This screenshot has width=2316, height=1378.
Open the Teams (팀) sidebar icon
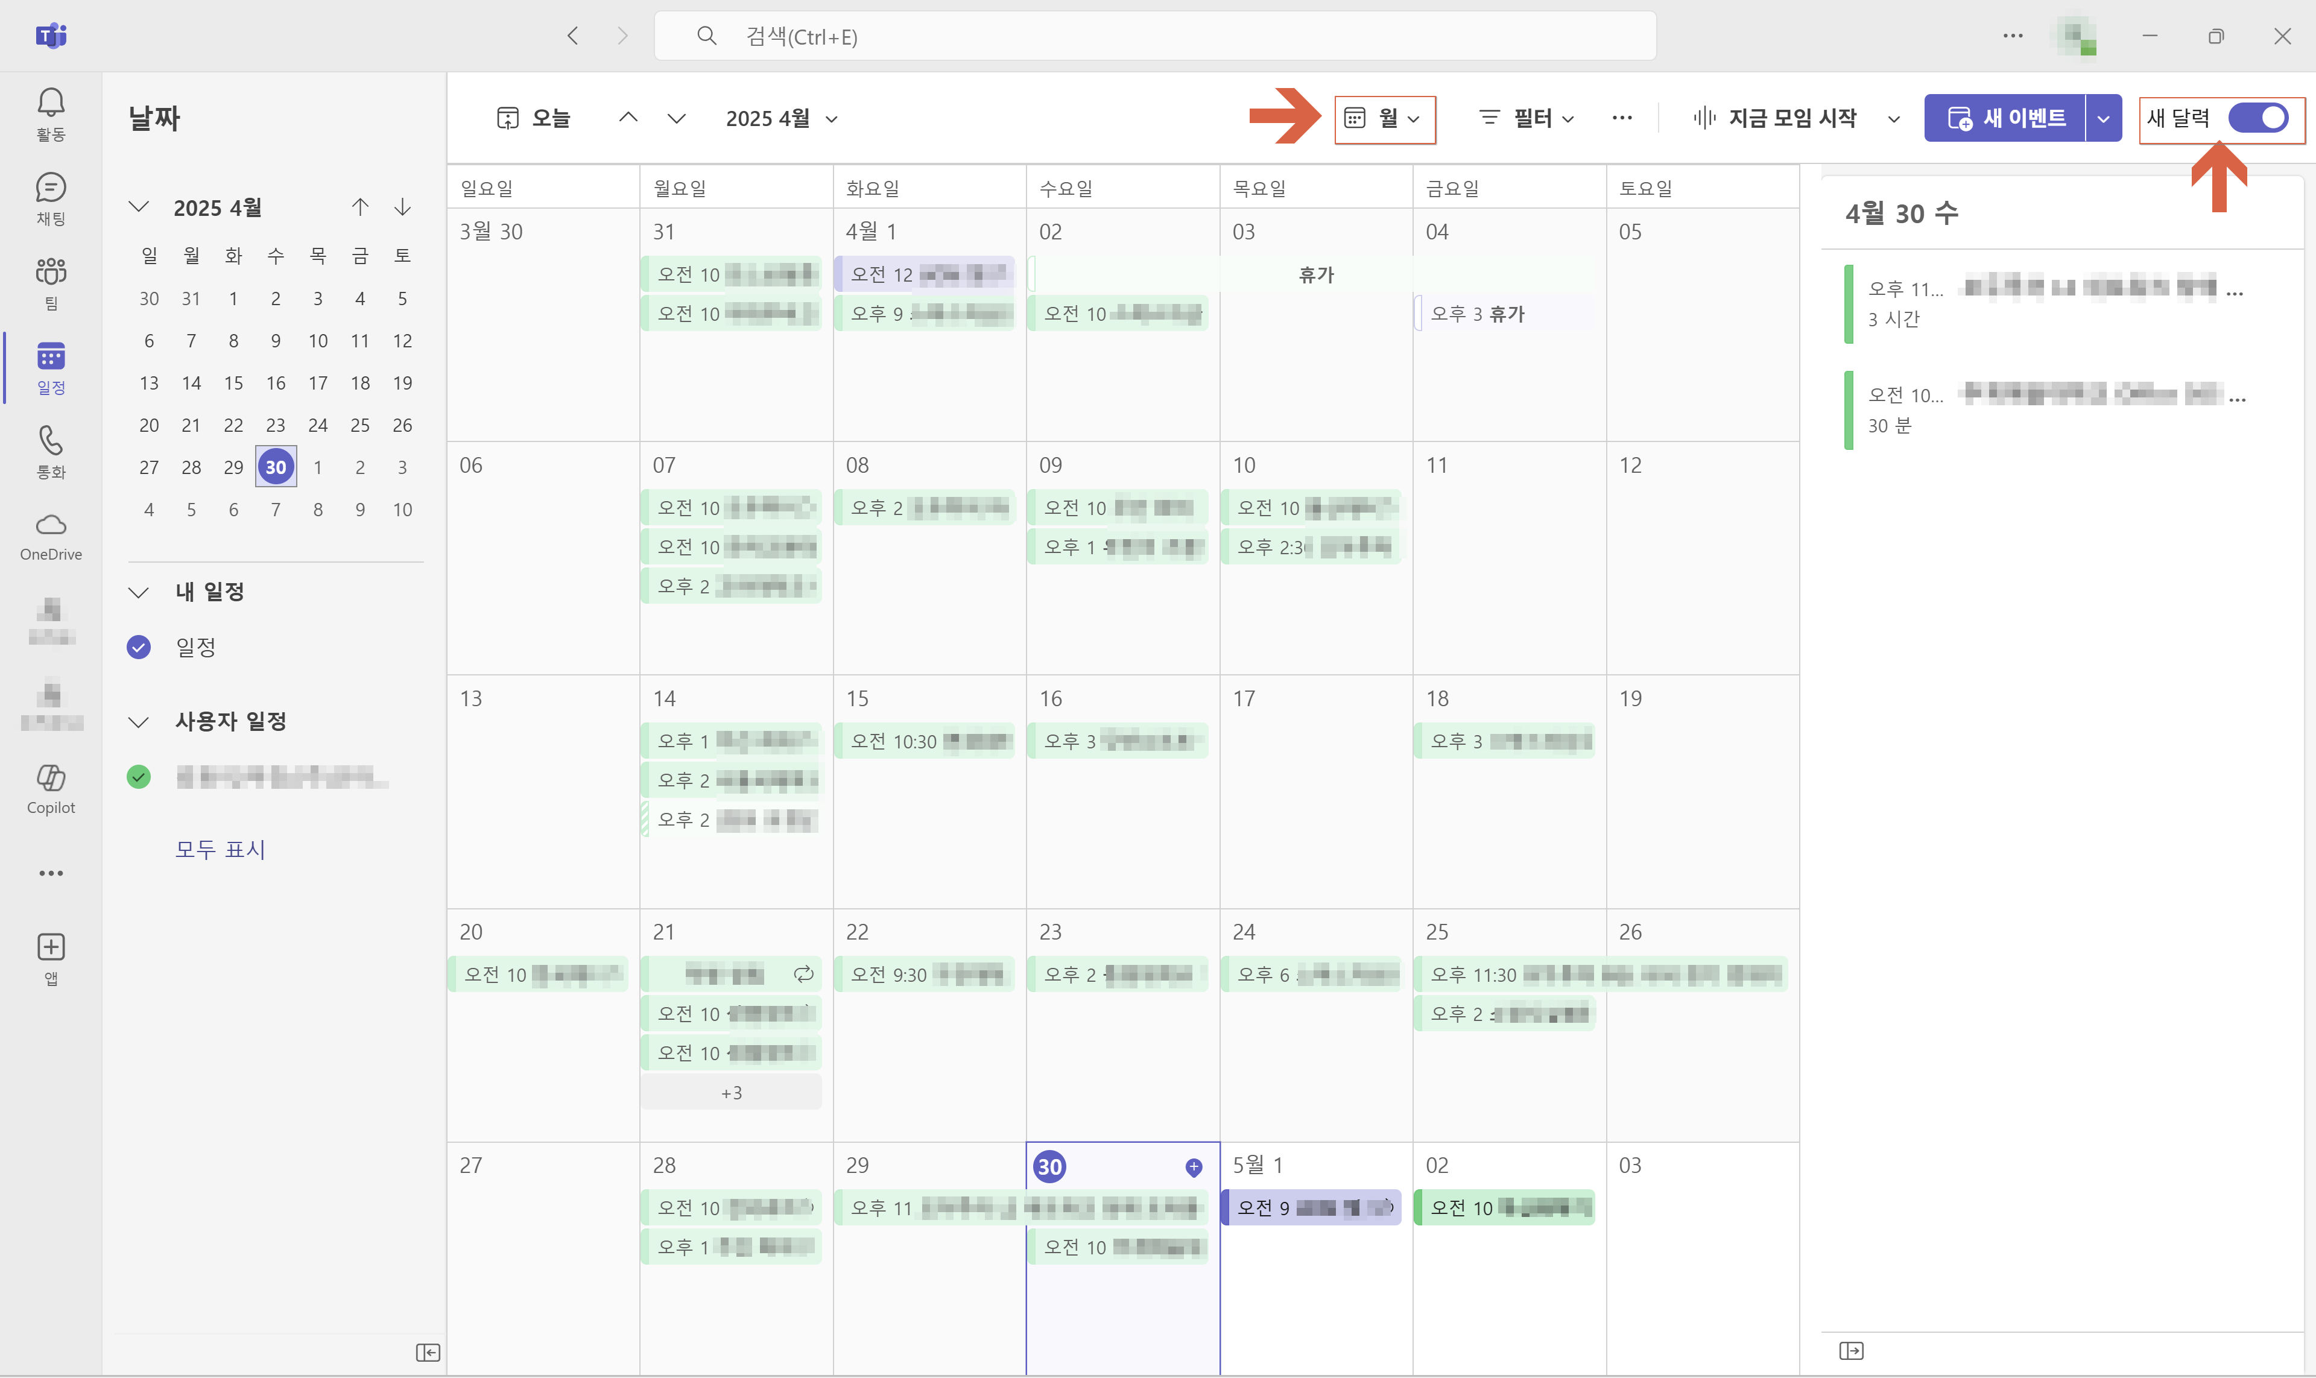point(50,282)
